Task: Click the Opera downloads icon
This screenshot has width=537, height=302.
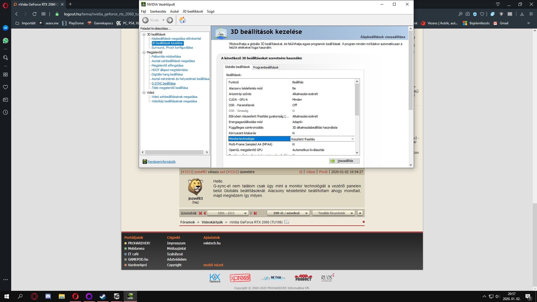Action: point(522,14)
